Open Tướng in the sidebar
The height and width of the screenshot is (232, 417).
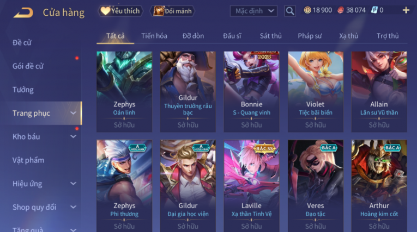tap(23, 90)
